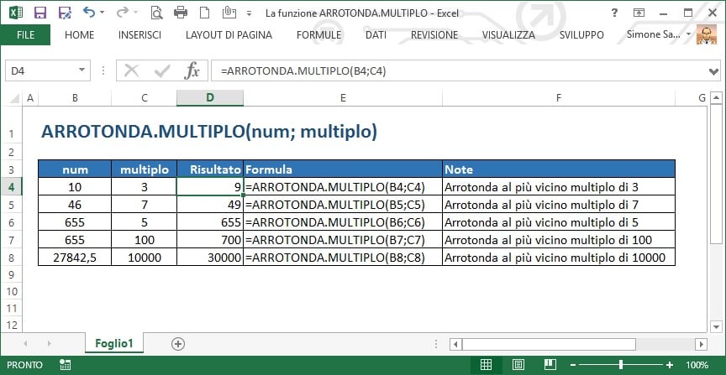726x375 pixels.
Task: Create a new blank workbook icon
Action: click(204, 13)
